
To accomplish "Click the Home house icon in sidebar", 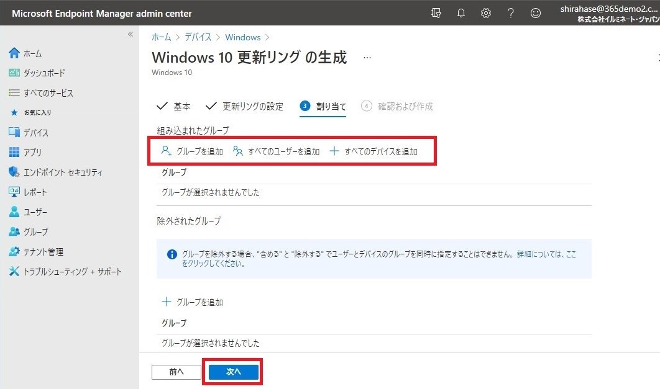I will 14,53.
